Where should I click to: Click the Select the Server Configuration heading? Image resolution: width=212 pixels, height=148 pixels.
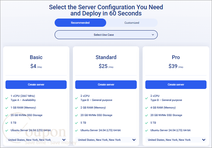click(106, 10)
